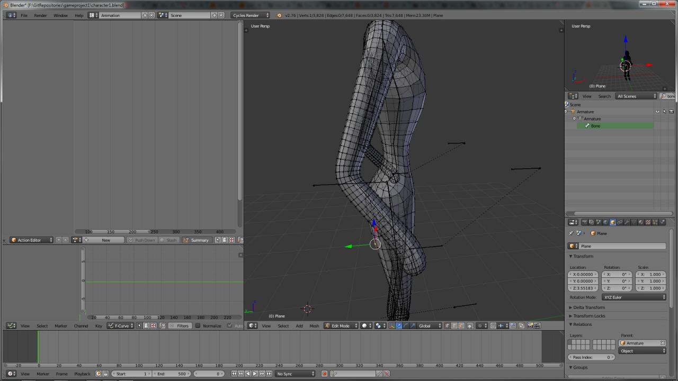The height and width of the screenshot is (381, 678).
Task: Click the 3D manipulator translate arrow icon
Action: pyautogui.click(x=399, y=325)
